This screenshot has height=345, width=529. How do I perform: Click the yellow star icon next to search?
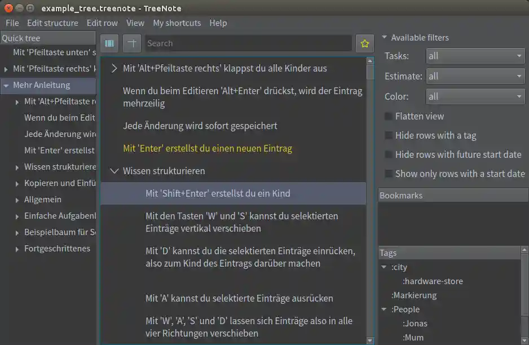[x=364, y=43]
